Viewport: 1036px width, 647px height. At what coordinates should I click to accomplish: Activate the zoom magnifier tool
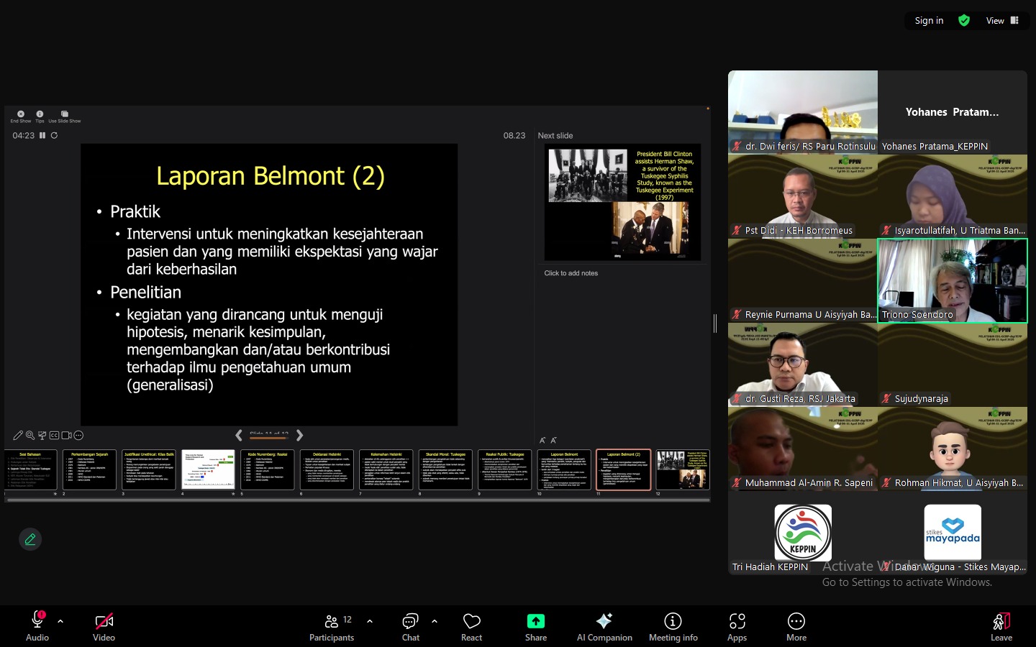click(x=30, y=435)
